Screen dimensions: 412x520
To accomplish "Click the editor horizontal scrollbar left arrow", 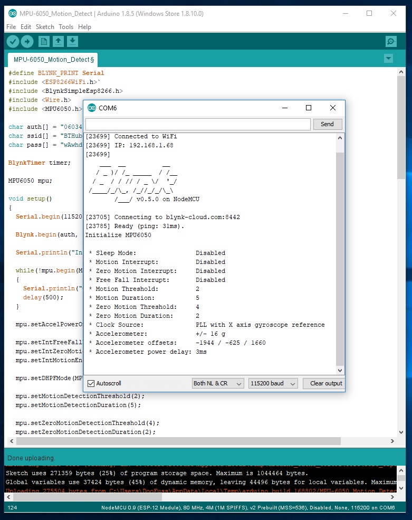I will coord(12,441).
